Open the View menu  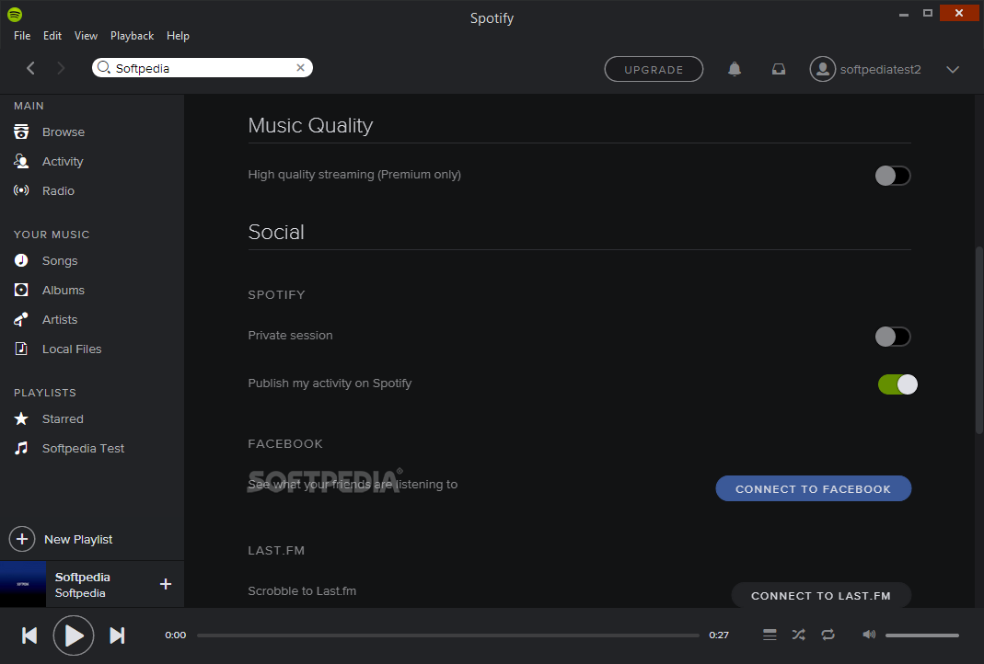pyautogui.click(x=86, y=36)
